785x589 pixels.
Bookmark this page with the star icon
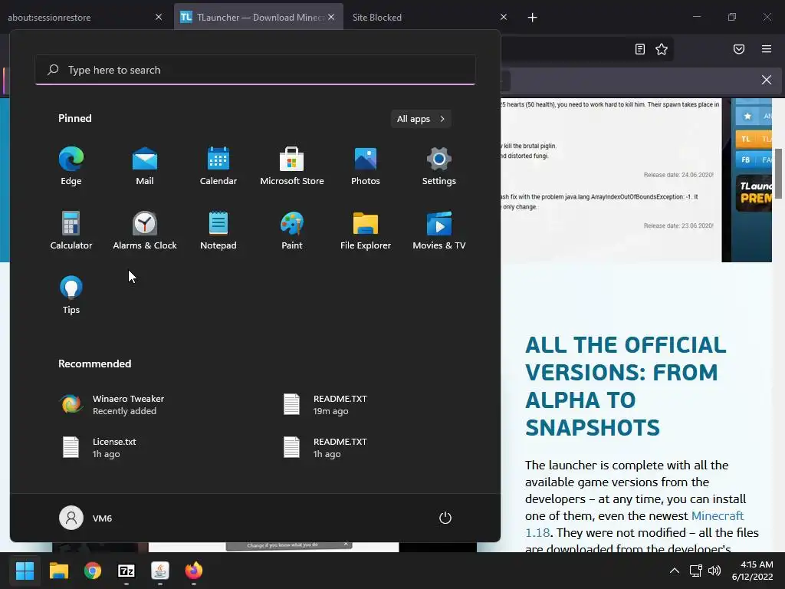click(662, 49)
